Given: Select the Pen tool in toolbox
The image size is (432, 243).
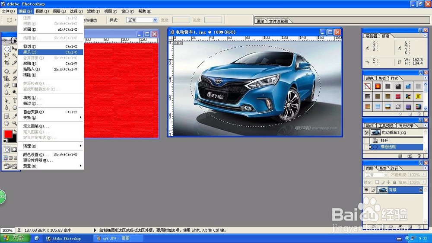Looking at the screenshot, I should coord(7,108).
